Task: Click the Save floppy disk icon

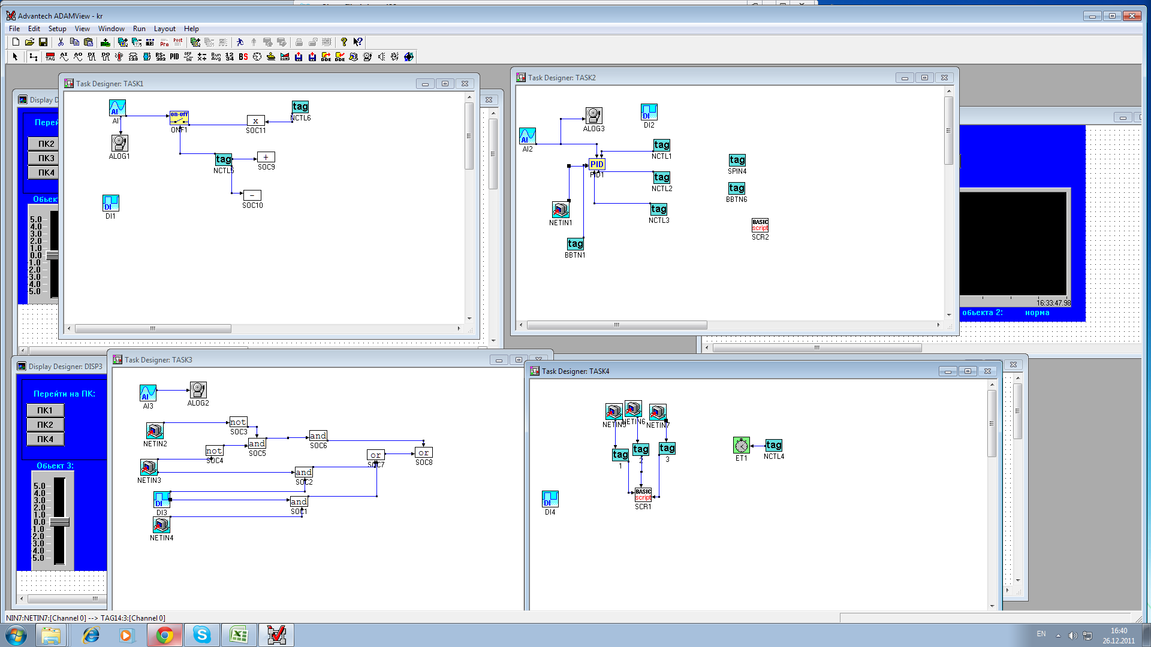Action: click(43, 42)
